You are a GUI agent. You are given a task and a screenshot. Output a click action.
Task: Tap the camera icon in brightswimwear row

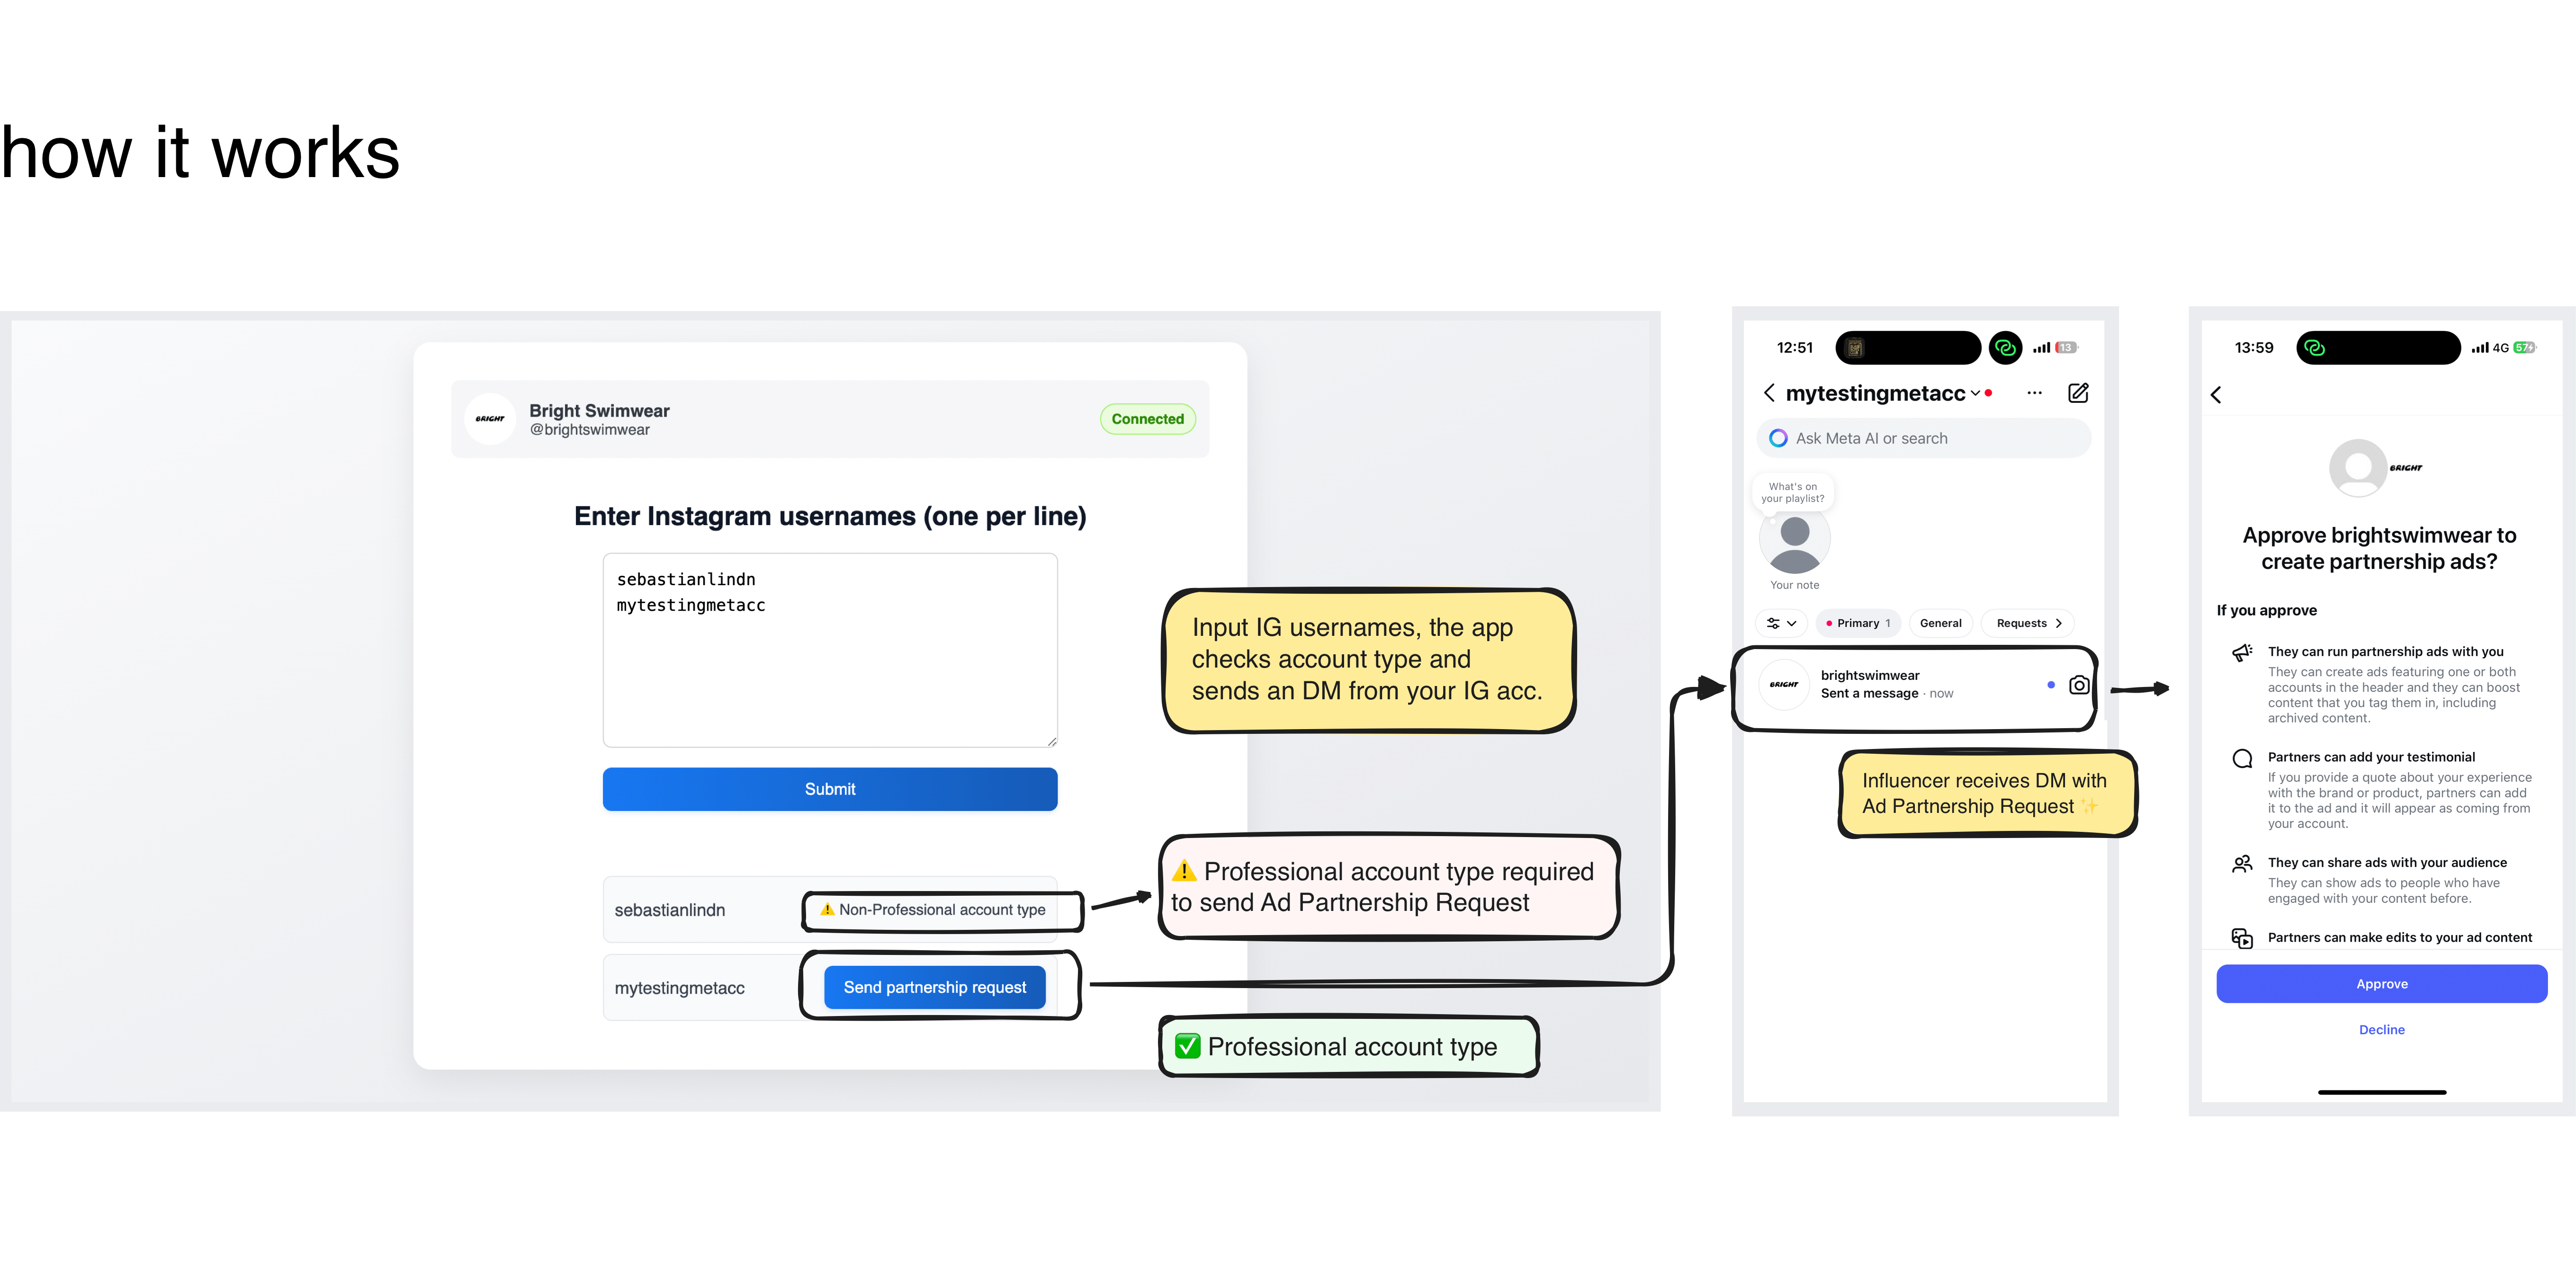point(2078,685)
